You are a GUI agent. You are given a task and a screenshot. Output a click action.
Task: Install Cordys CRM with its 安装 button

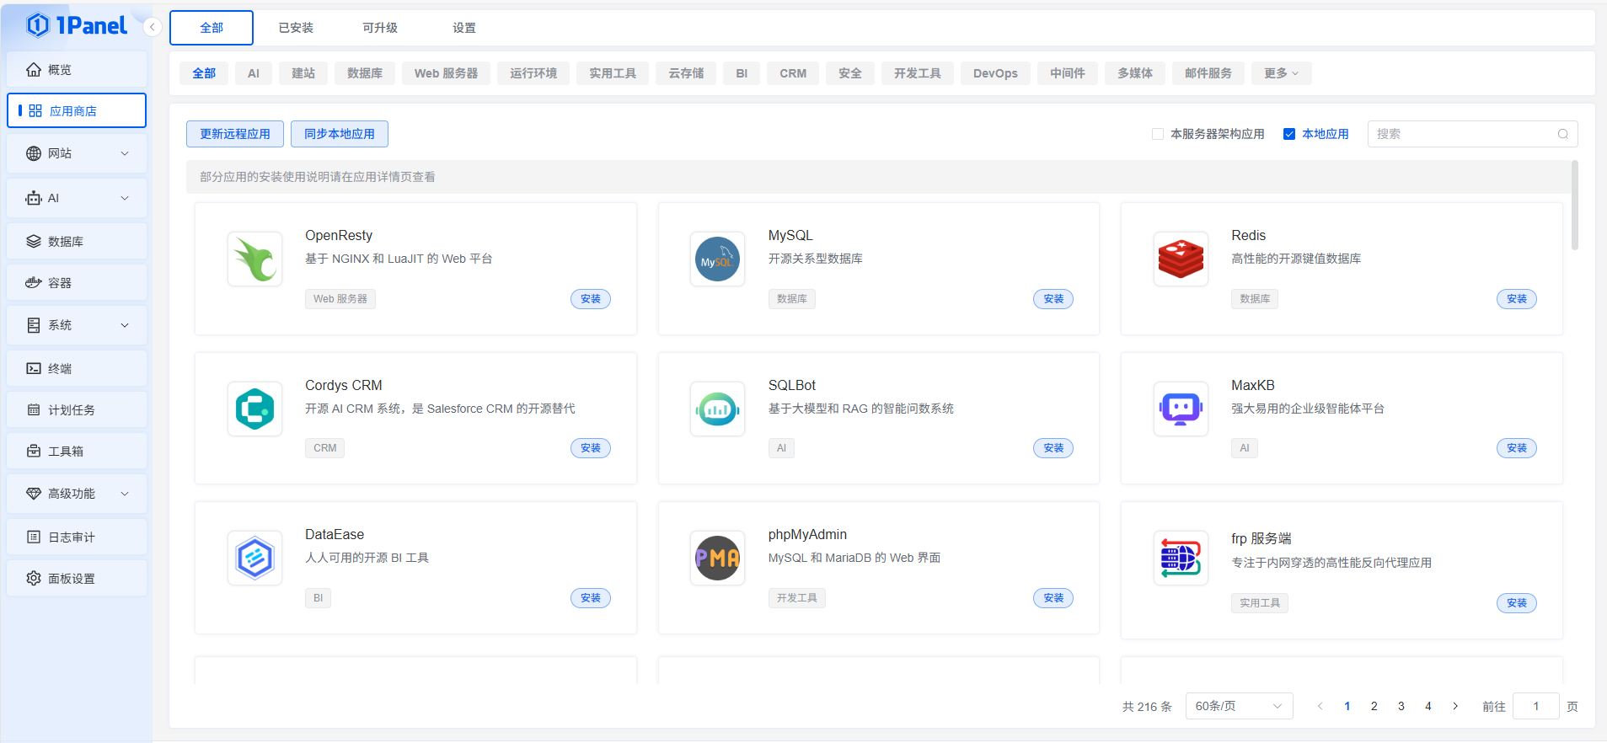pyautogui.click(x=591, y=448)
